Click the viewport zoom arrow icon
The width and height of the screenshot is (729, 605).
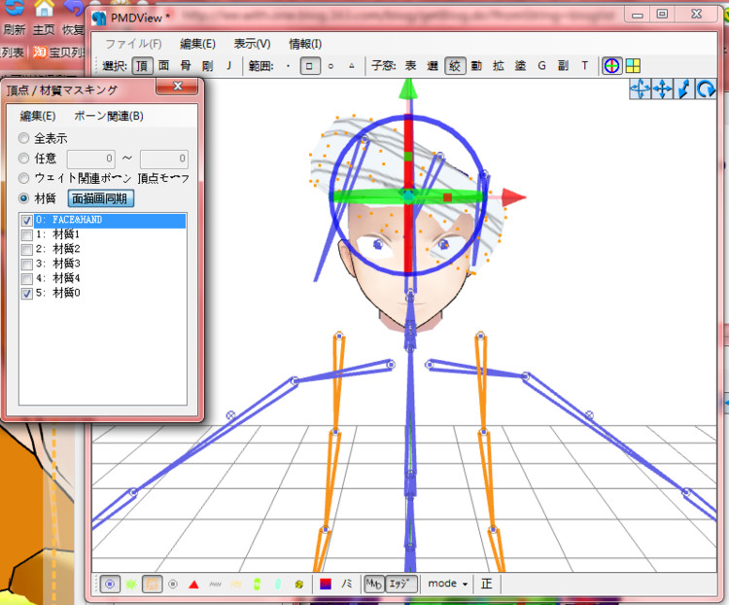tap(684, 89)
